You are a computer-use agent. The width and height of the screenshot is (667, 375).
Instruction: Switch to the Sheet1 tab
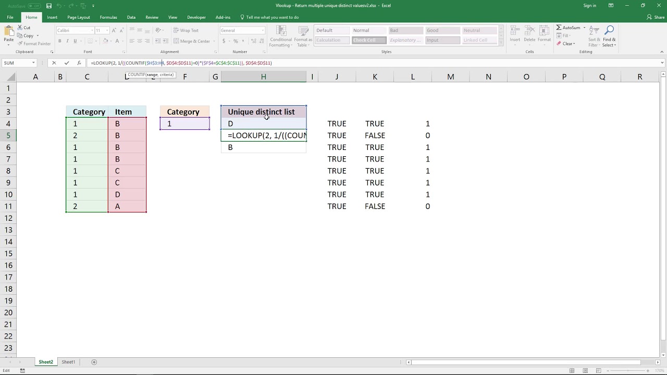tap(68, 362)
